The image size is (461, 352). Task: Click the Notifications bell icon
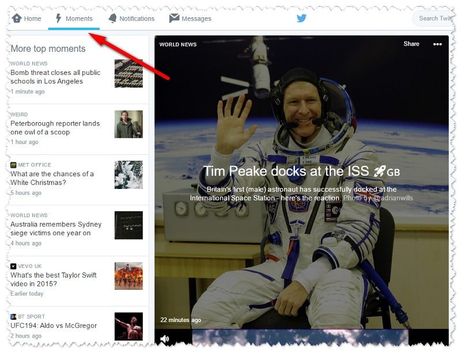click(x=112, y=18)
